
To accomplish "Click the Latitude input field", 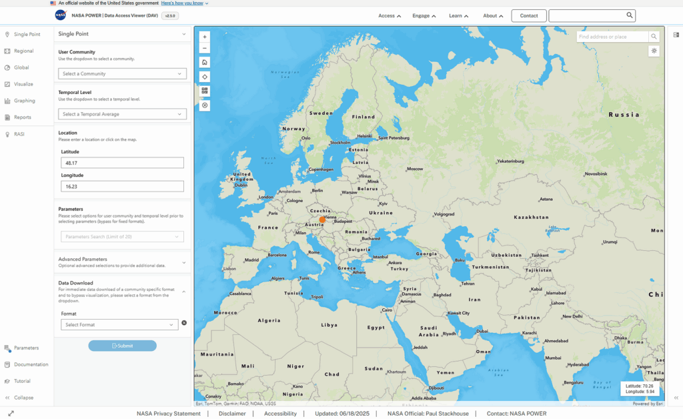I will coord(123,163).
